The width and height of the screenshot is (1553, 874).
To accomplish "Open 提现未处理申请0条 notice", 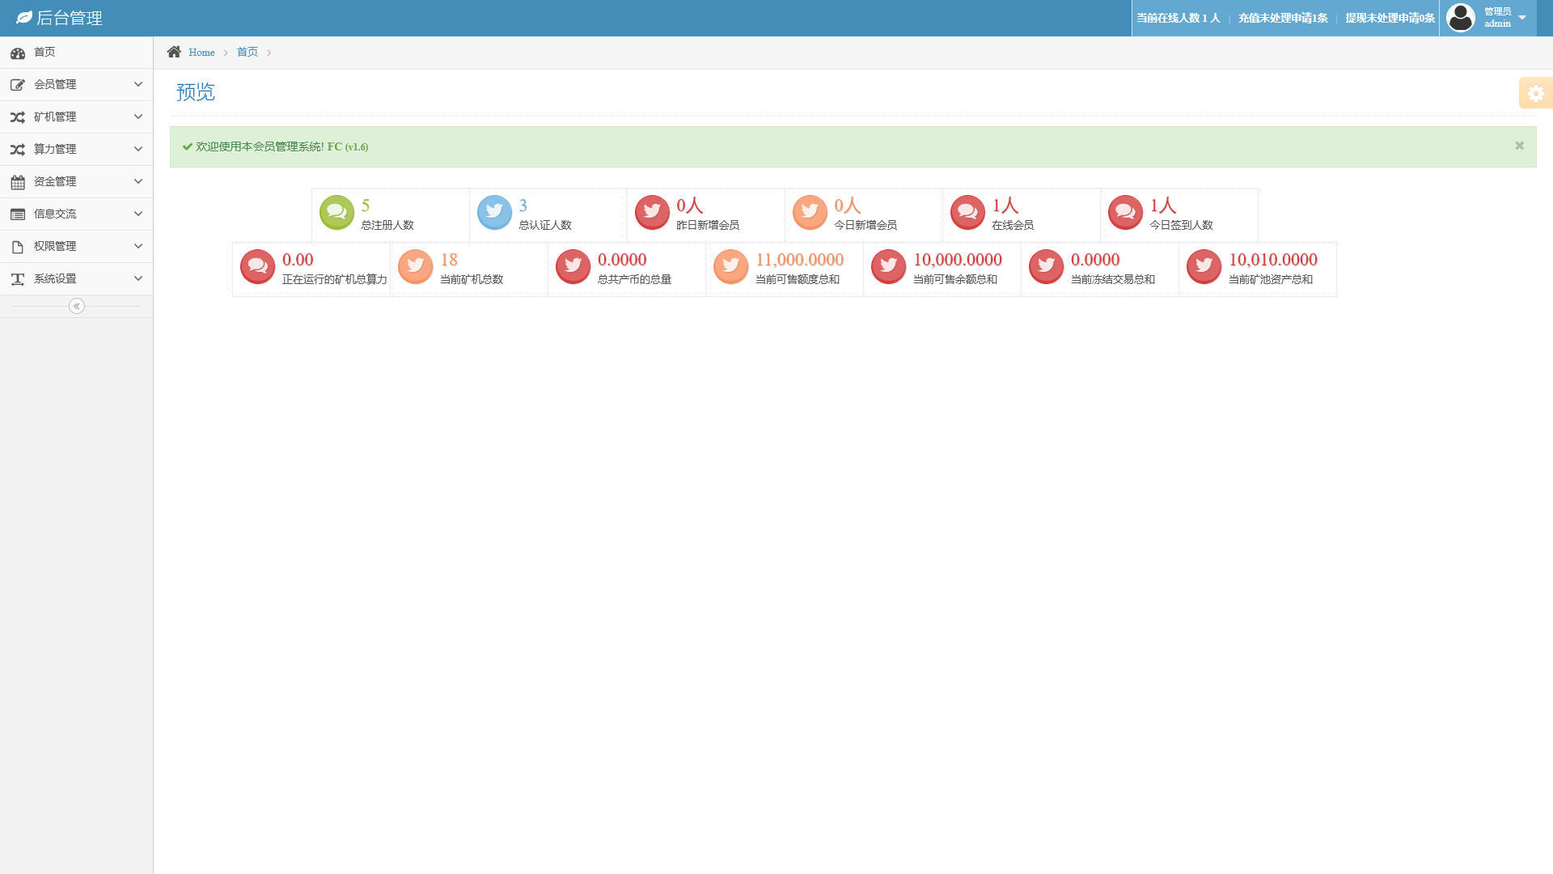I will [x=1390, y=18].
